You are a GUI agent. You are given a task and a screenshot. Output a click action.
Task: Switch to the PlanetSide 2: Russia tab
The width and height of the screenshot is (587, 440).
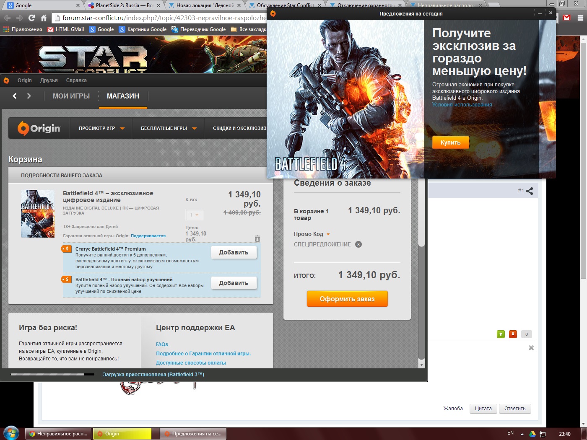tap(124, 5)
